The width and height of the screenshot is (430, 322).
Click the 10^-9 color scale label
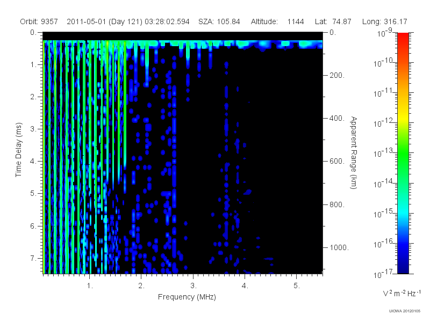(x=385, y=32)
